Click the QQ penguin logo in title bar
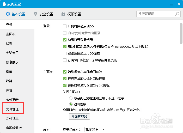Image resolution: width=183 pixels, height=133 pixels. [x=4, y=4]
